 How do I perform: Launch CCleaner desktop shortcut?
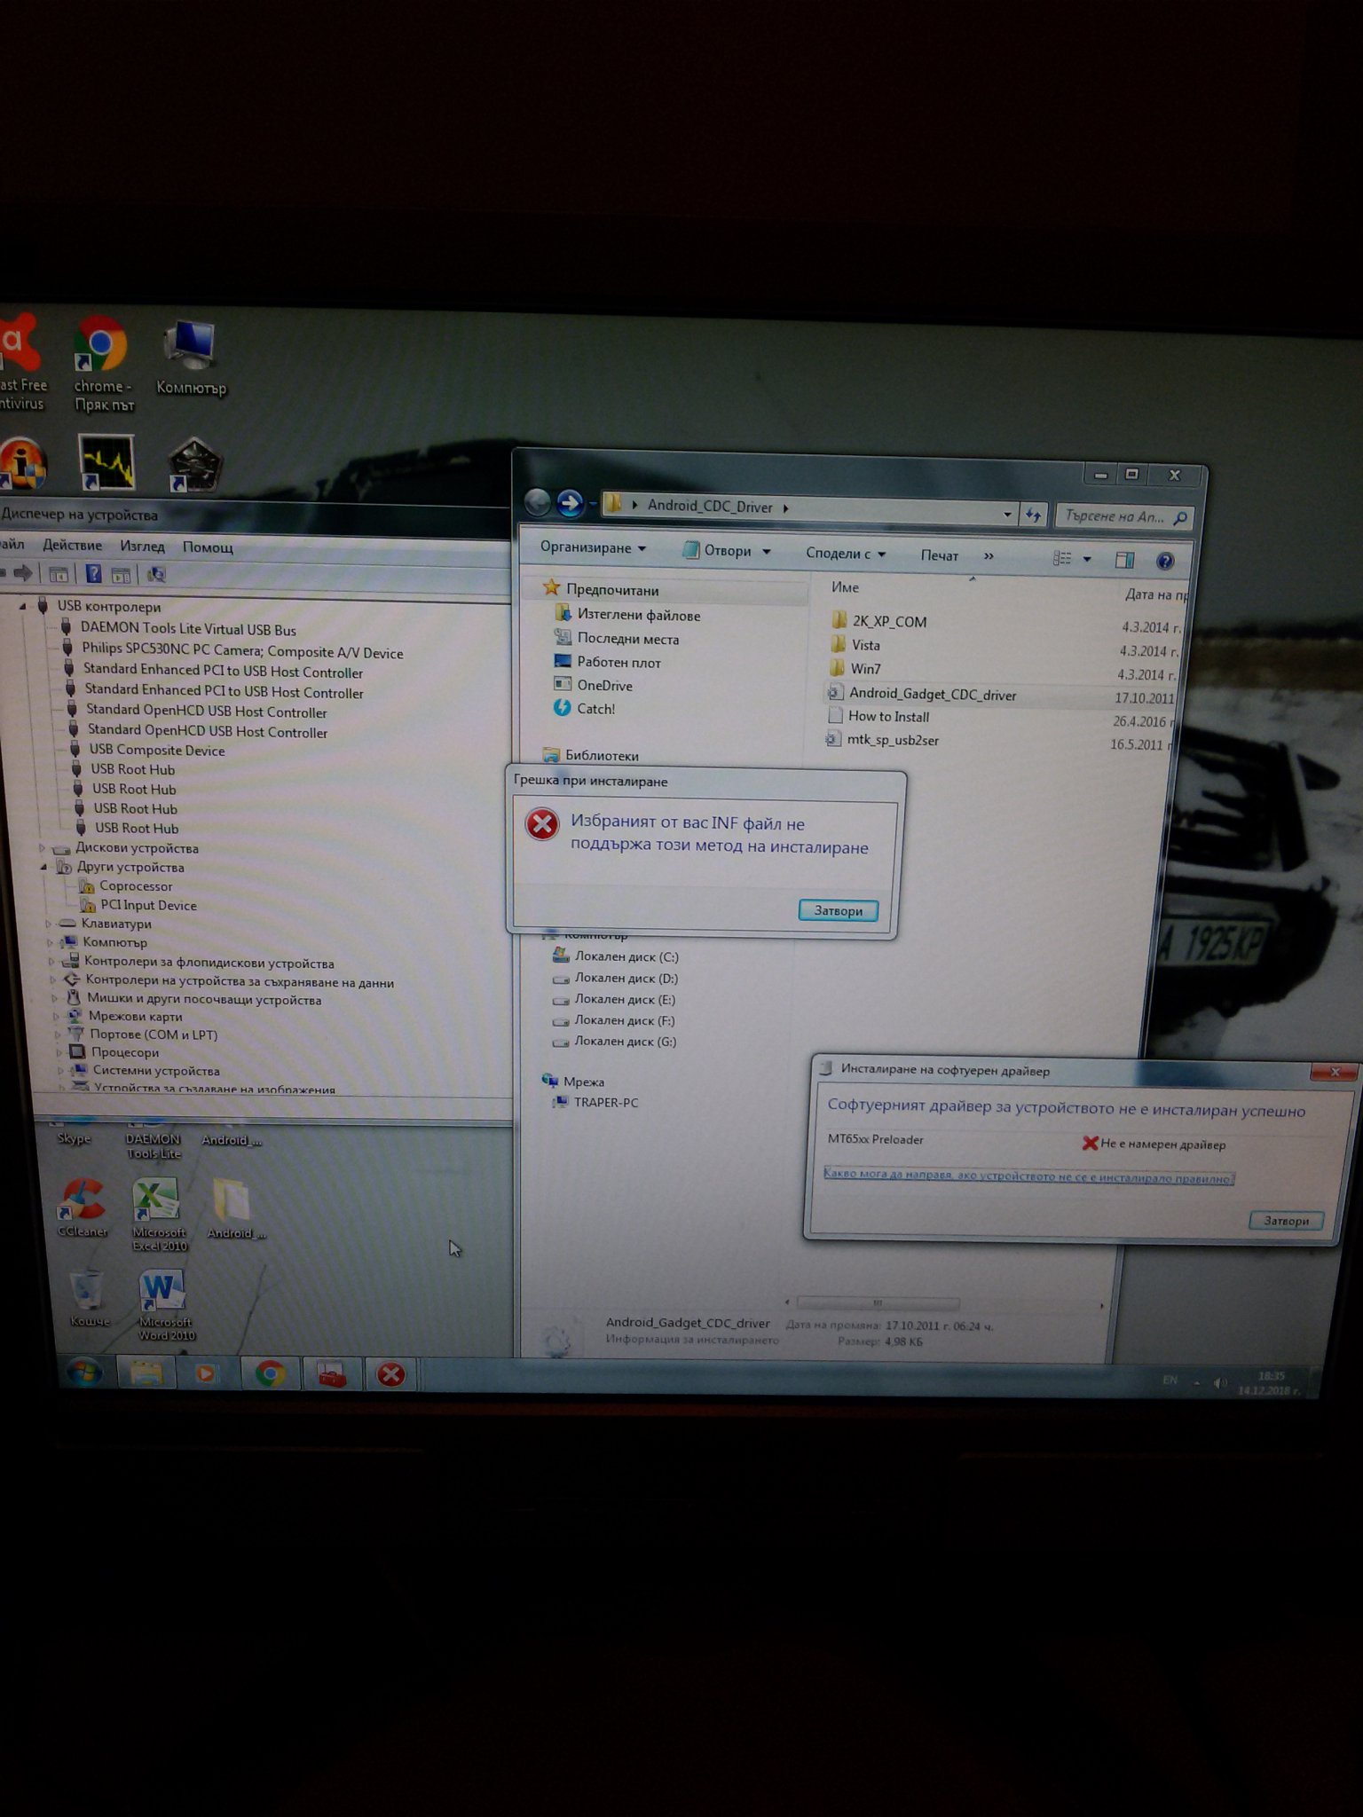point(83,1207)
